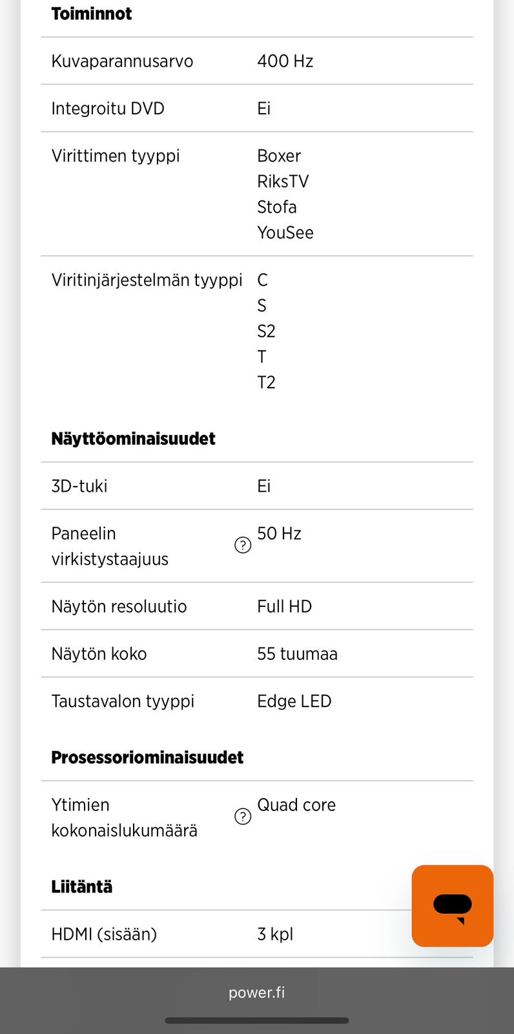
Task: Click the Toiminnot section heading
Action: point(92,14)
